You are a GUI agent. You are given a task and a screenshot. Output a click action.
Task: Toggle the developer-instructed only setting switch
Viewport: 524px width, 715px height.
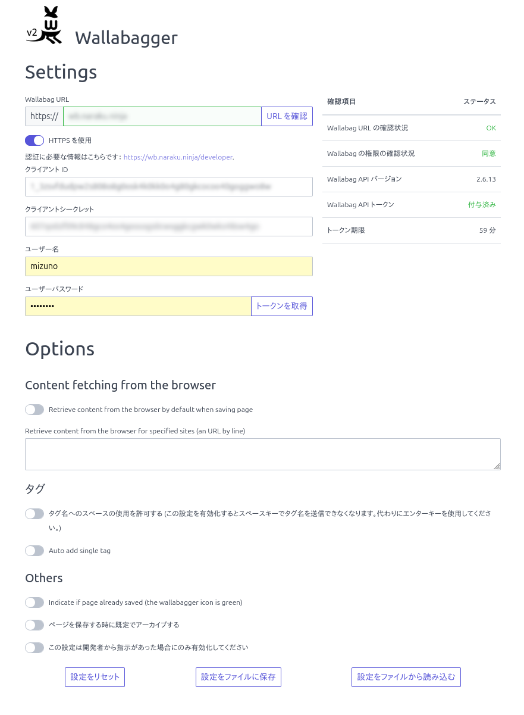[x=34, y=648]
